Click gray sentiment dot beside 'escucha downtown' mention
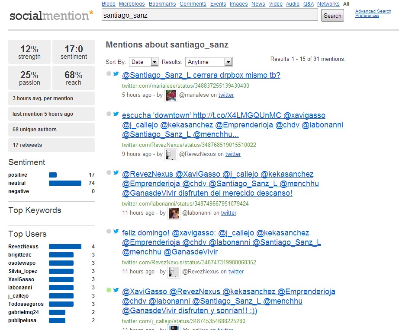The height and width of the screenshot is (330, 399). [109, 114]
